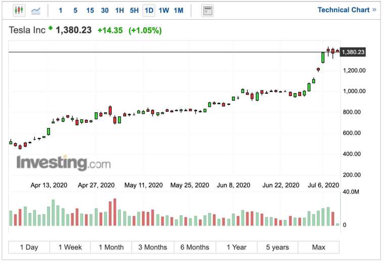The height and width of the screenshot is (263, 384).
Task: Choose the 1H interval
Action: [x=120, y=11]
